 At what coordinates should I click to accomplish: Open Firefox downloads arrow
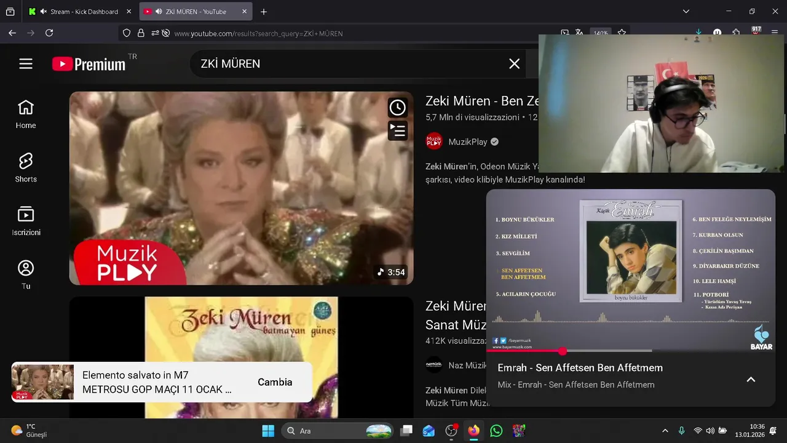click(x=699, y=33)
